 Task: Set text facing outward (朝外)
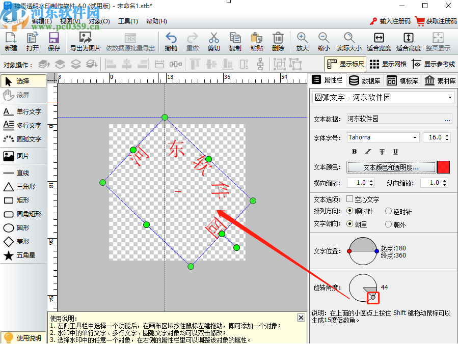click(x=389, y=224)
